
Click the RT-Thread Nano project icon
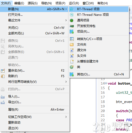click(x=72, y=15)
